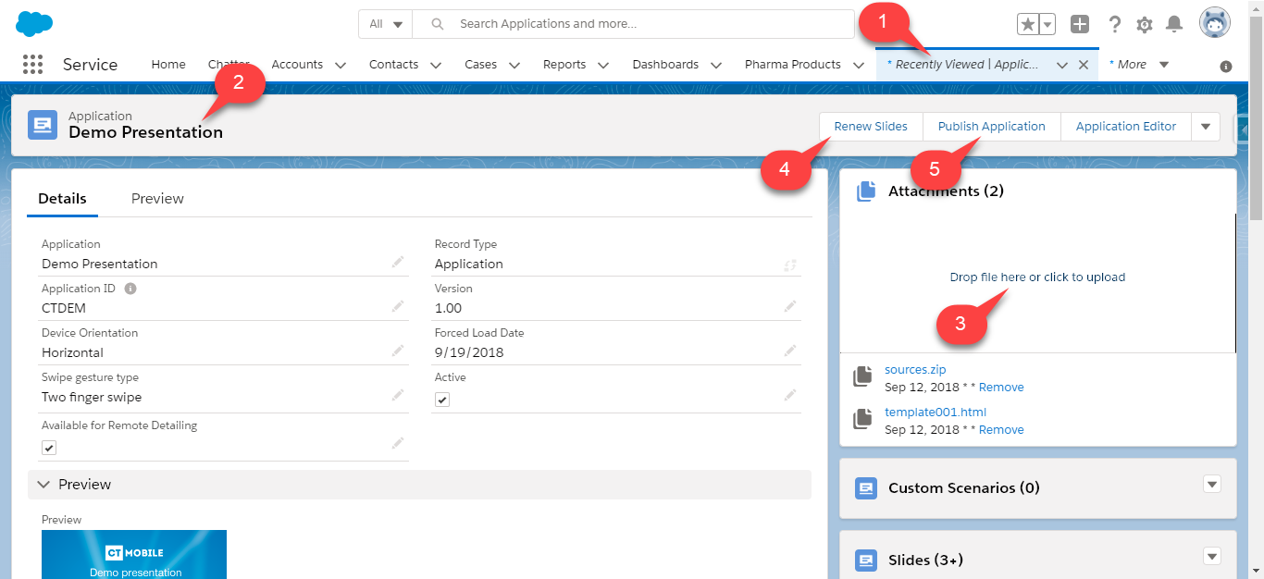1264x579 pixels.
Task: Switch to the Preview tab
Action: point(157,199)
